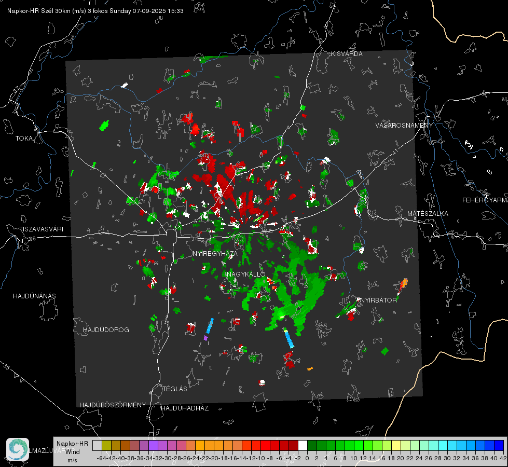Click the HAJDÚHADHÁZ label
Viewport: 508px width, 467px height.
tap(185, 408)
